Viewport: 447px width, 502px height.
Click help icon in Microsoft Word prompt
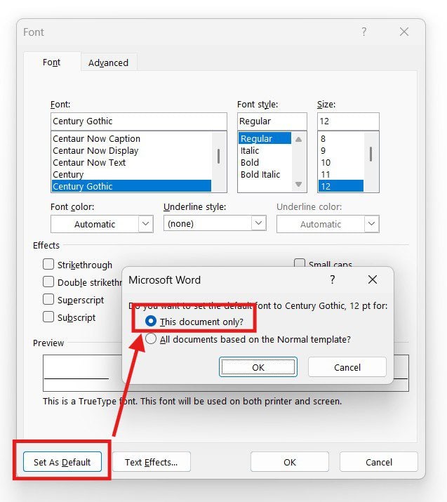point(333,280)
